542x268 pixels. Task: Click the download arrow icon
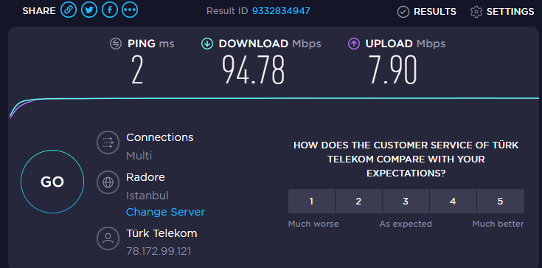tap(207, 44)
